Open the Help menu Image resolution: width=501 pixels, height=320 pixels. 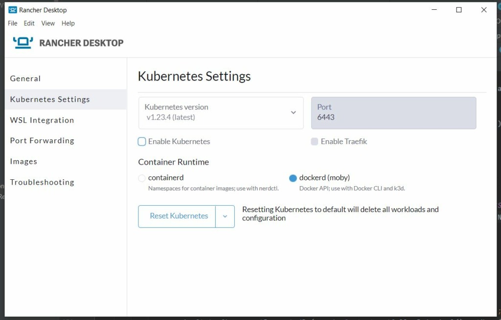click(68, 23)
